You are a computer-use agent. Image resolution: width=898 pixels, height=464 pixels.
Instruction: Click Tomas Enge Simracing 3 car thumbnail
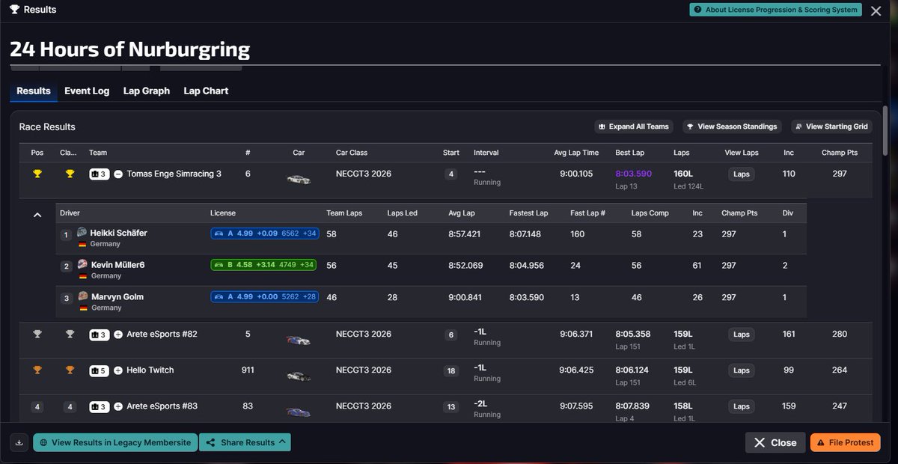(299, 179)
